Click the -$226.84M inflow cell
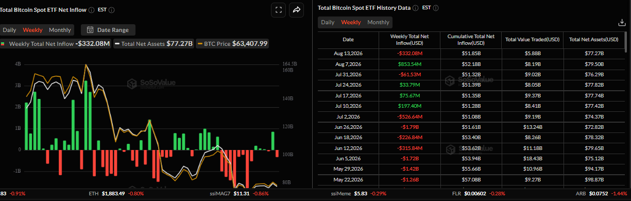Screen dimensions: 631x201 410,138
